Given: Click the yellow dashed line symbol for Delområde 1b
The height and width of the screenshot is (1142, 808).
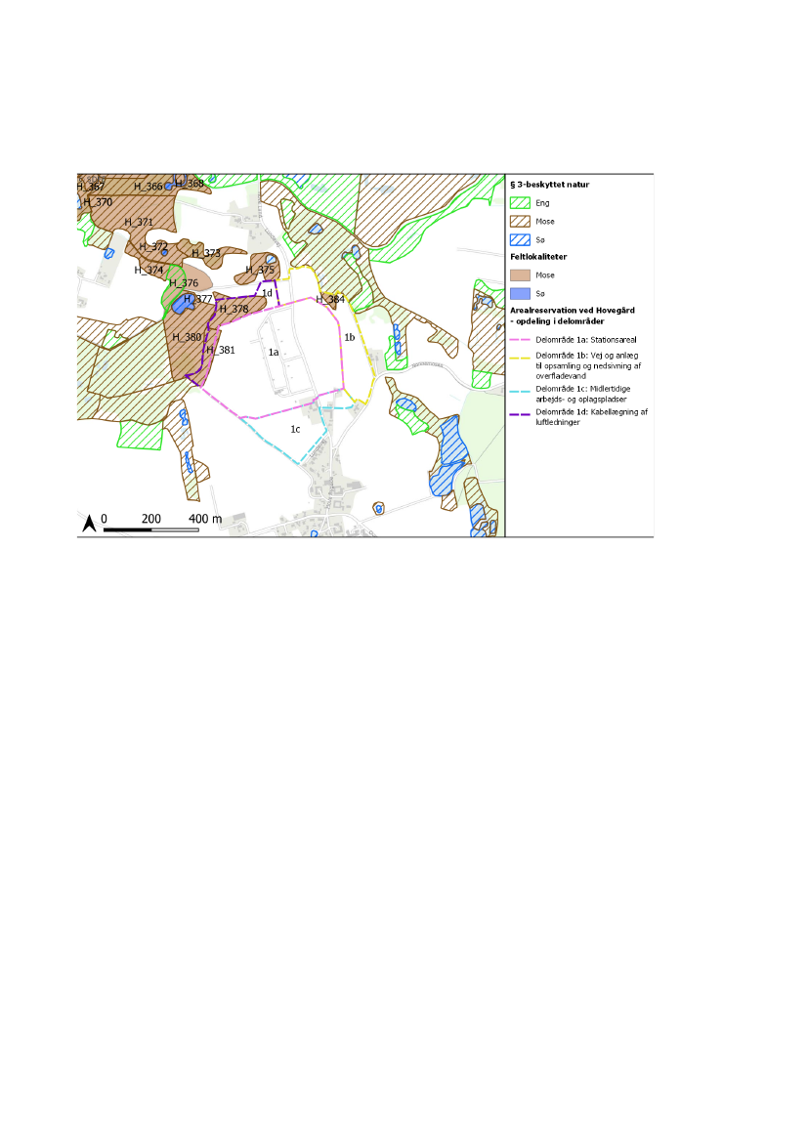Looking at the screenshot, I should (520, 358).
